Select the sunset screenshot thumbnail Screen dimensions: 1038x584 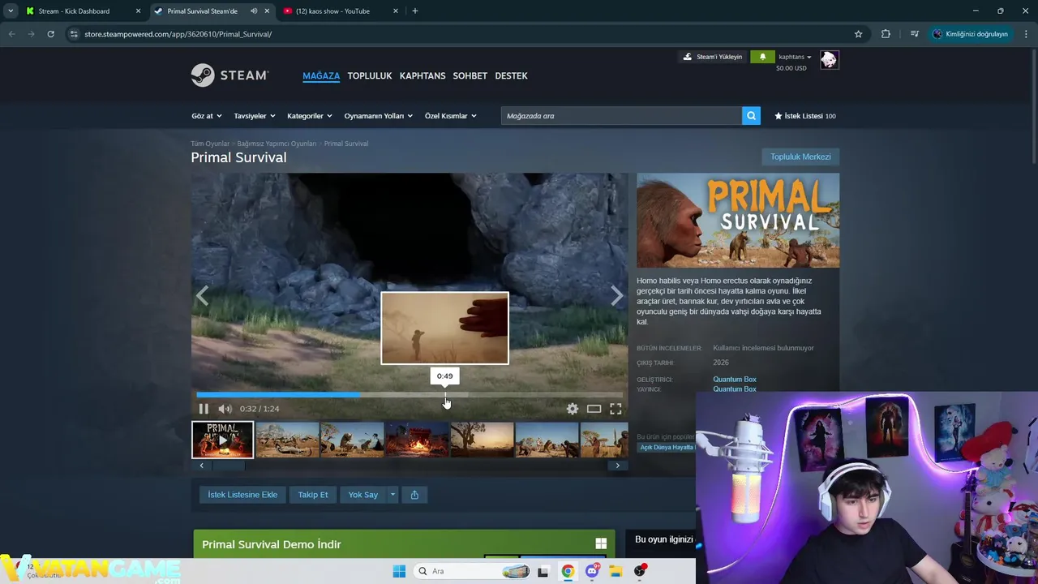483,440
